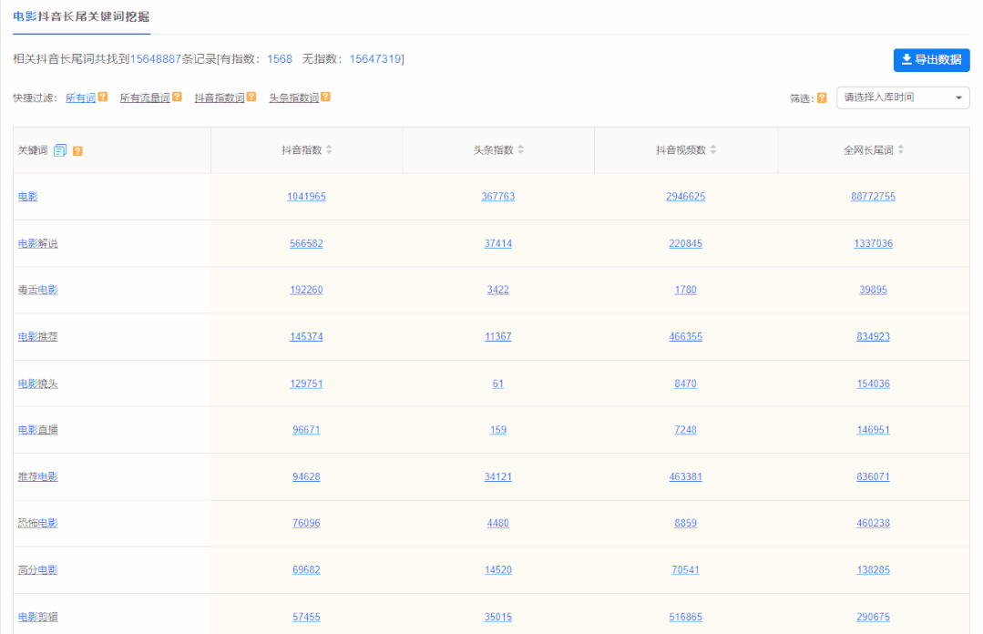
Task: Click the 头条指数词 quick filter
Action: click(x=294, y=97)
